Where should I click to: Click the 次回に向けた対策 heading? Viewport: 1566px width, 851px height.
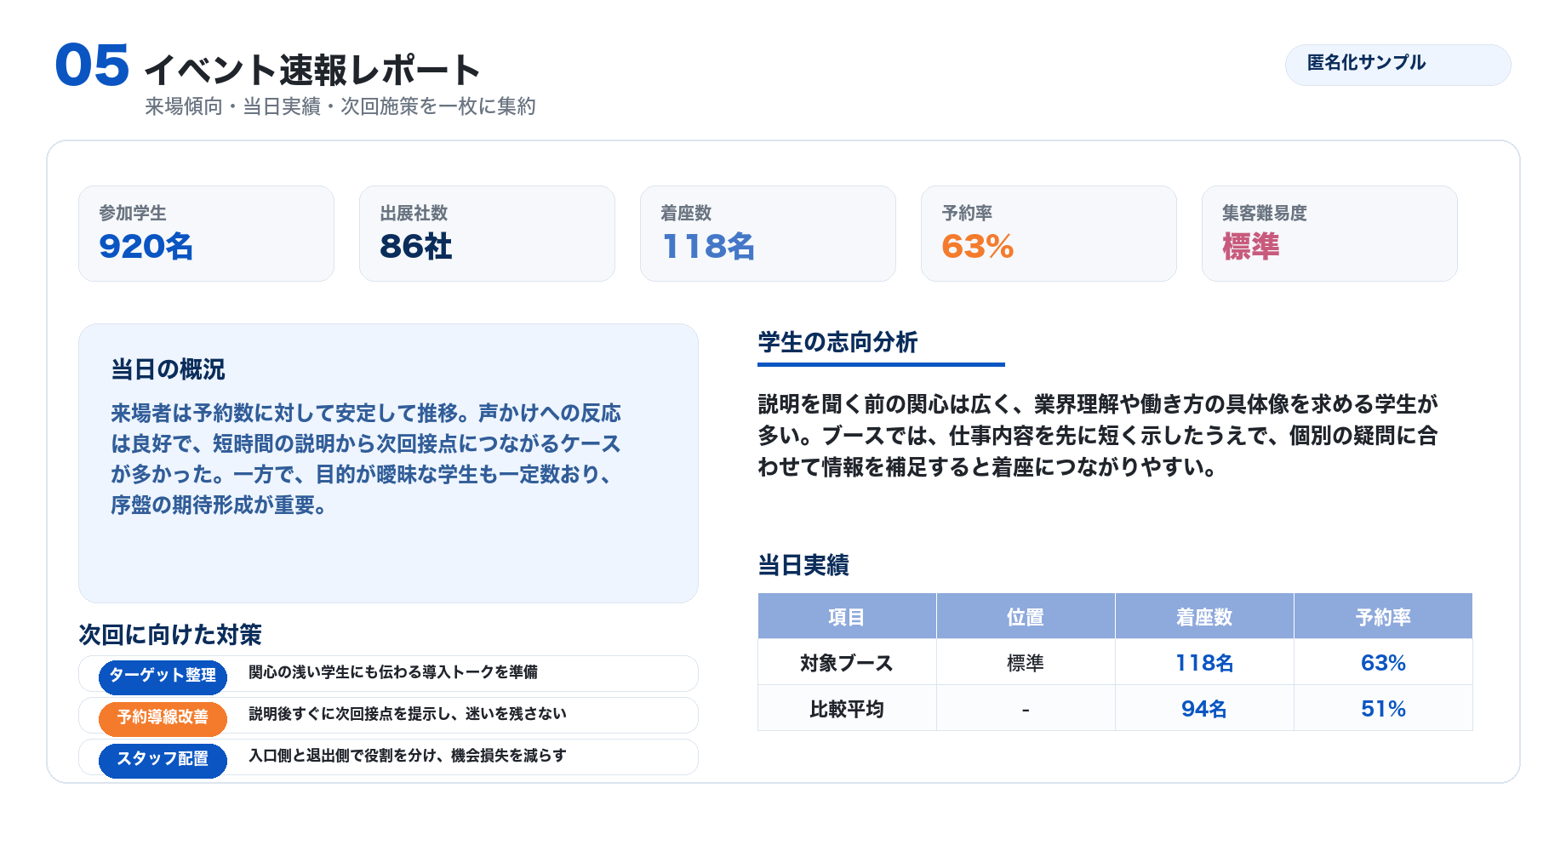click(x=170, y=634)
